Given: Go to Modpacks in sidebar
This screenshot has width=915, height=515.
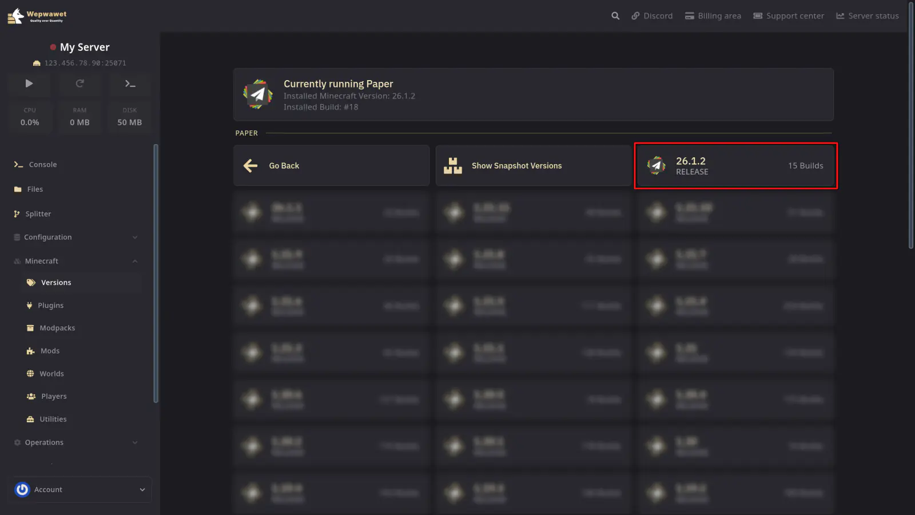Looking at the screenshot, I should tap(57, 328).
